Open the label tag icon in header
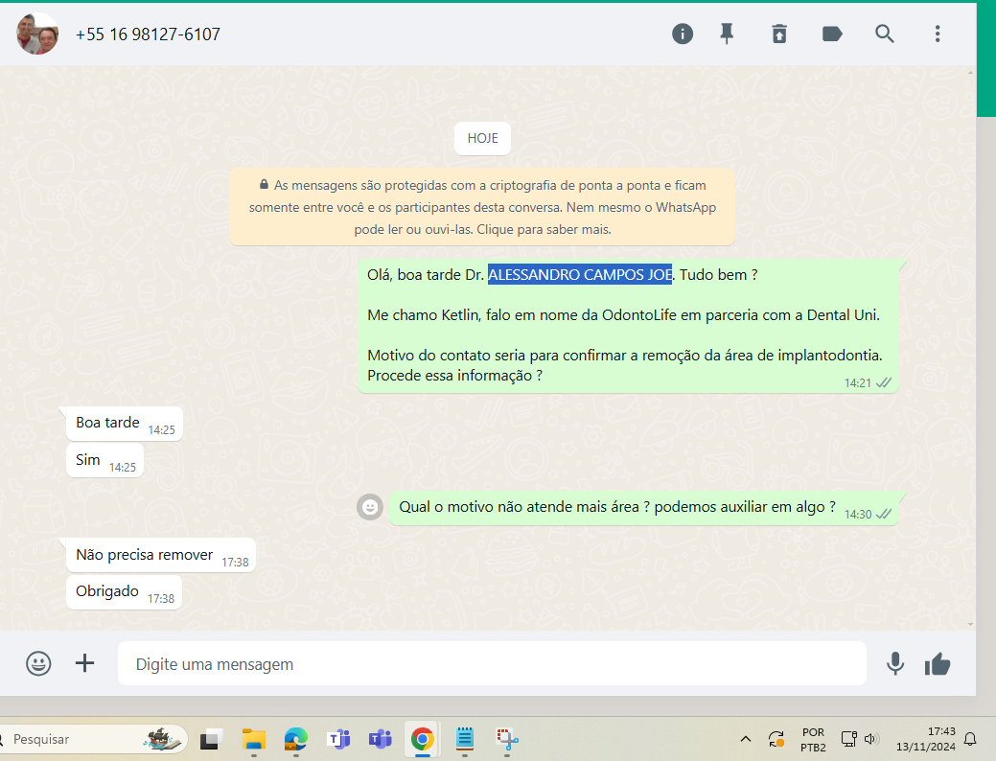Screen dimensions: 996x761 tap(832, 34)
